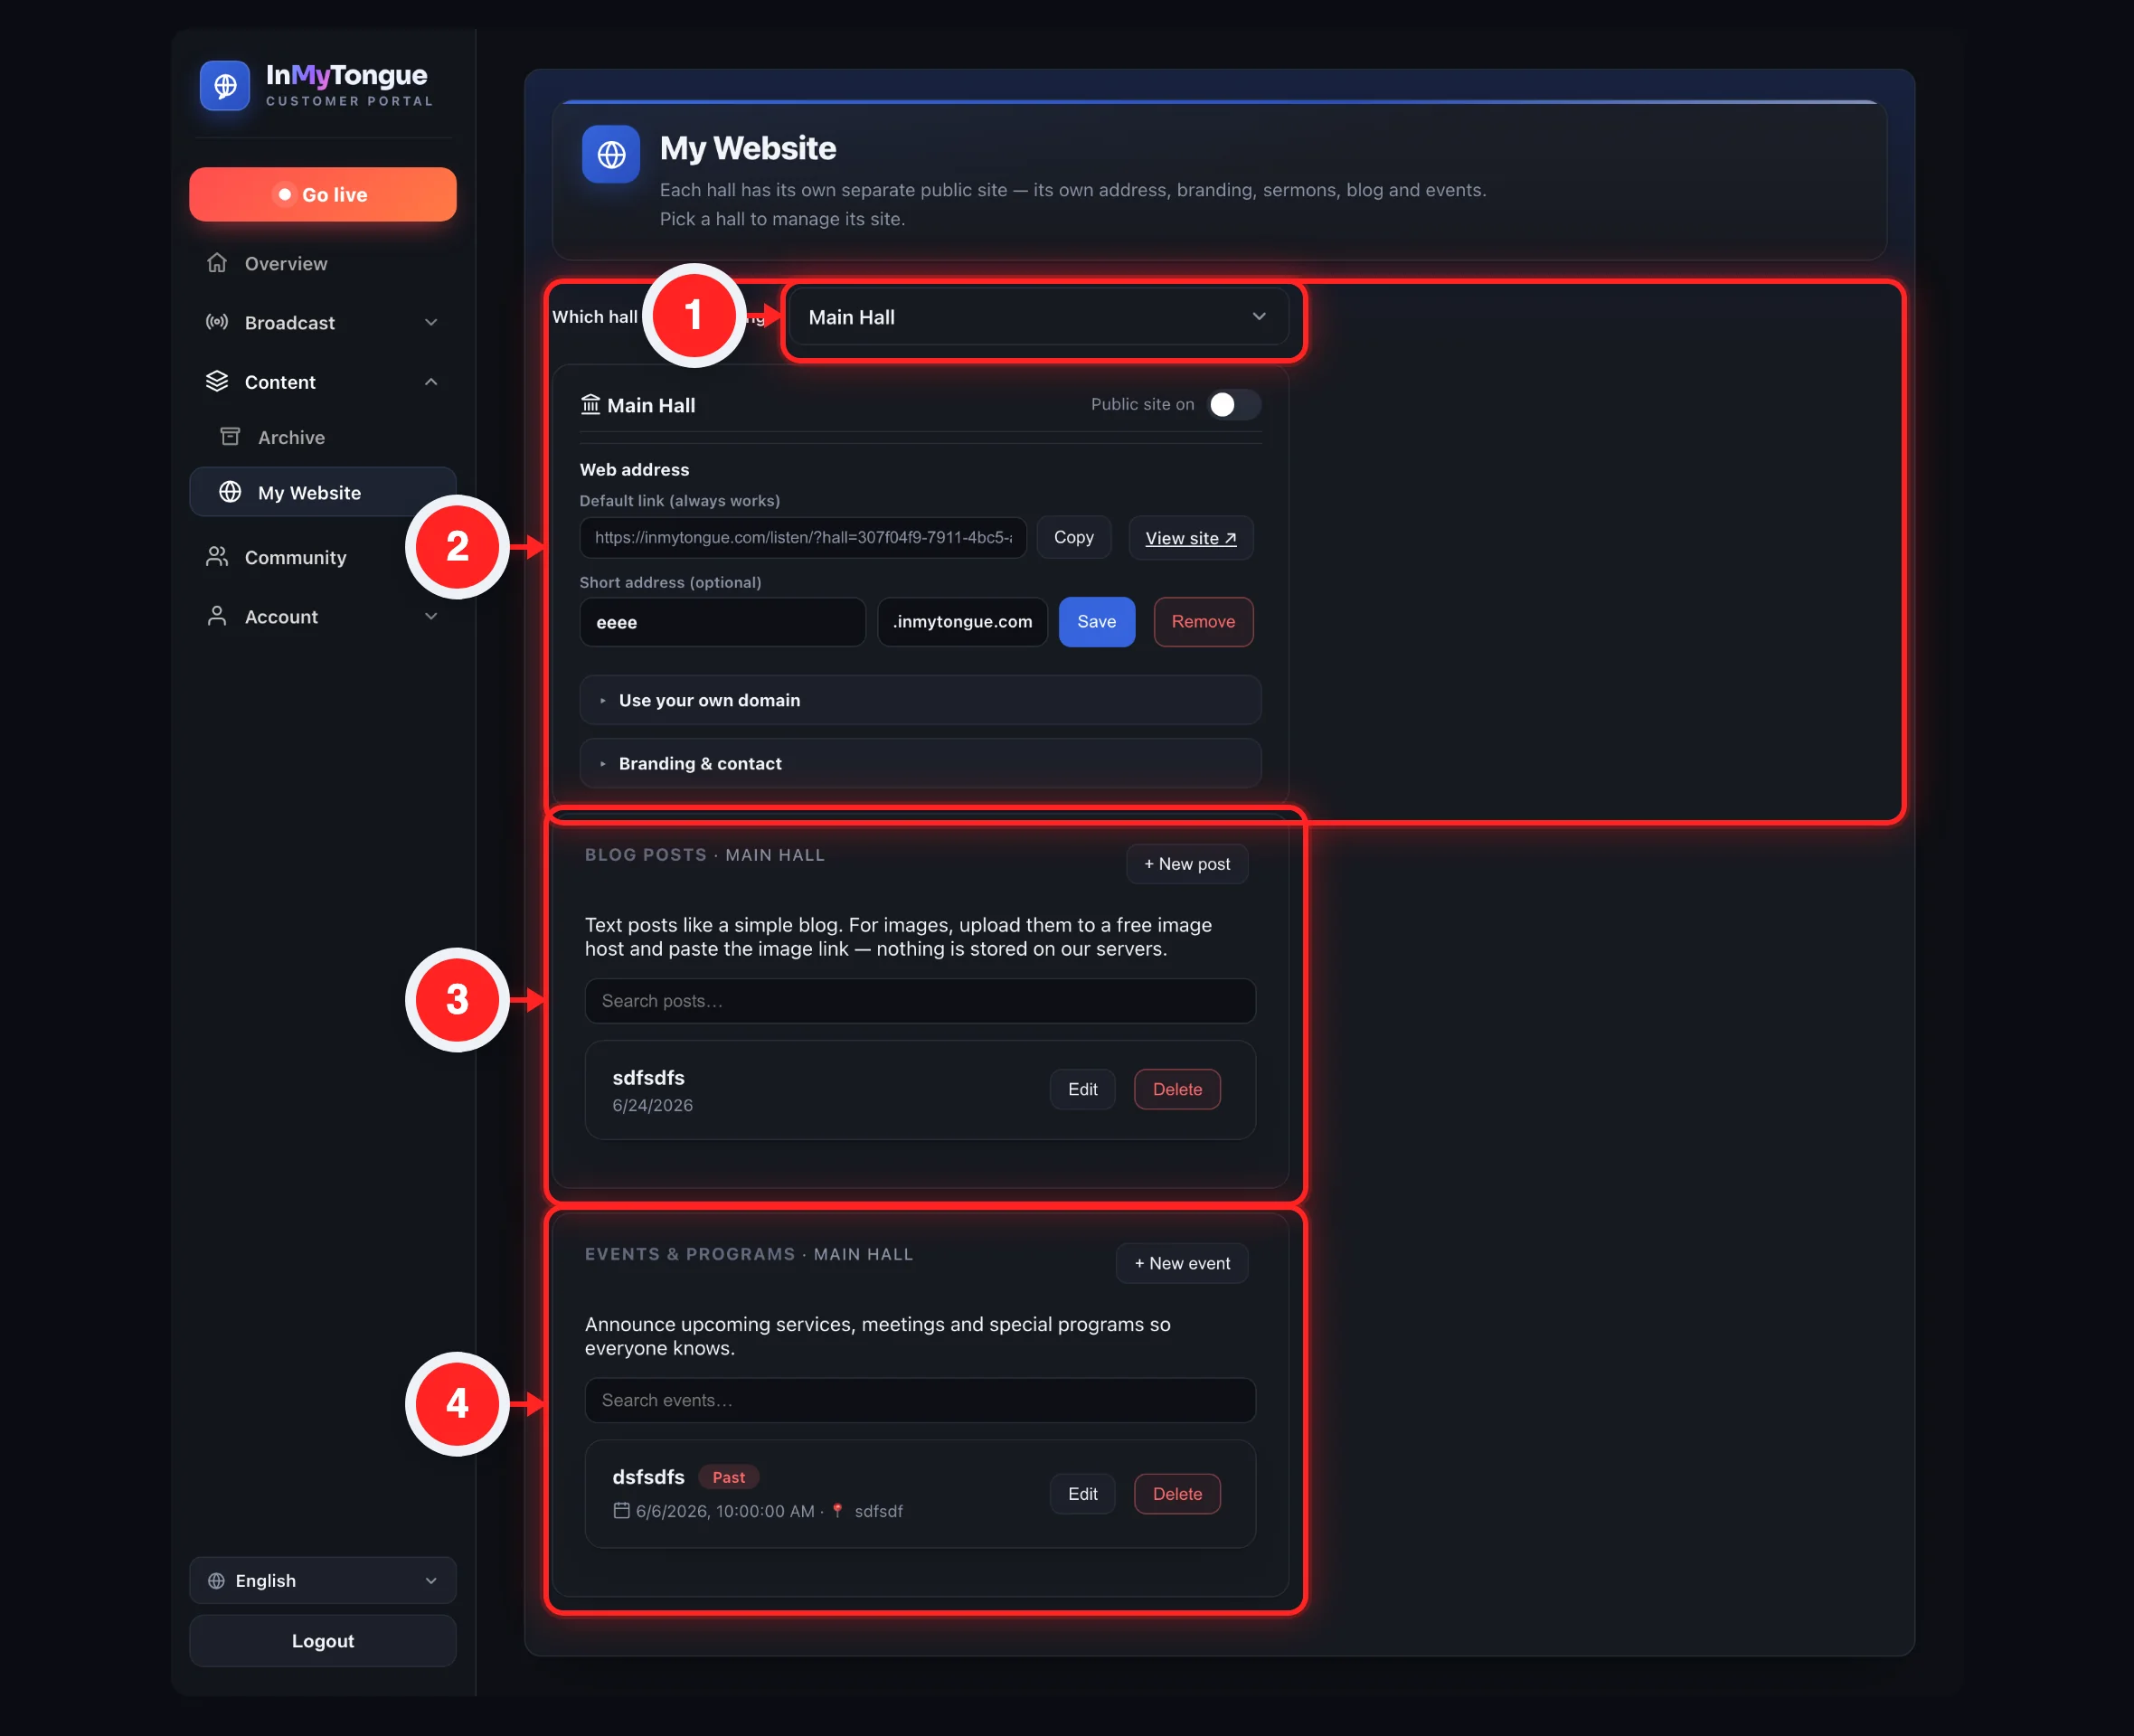Expand the Broadcast menu chevron
This screenshot has height=1736, width=2134.
(431, 322)
